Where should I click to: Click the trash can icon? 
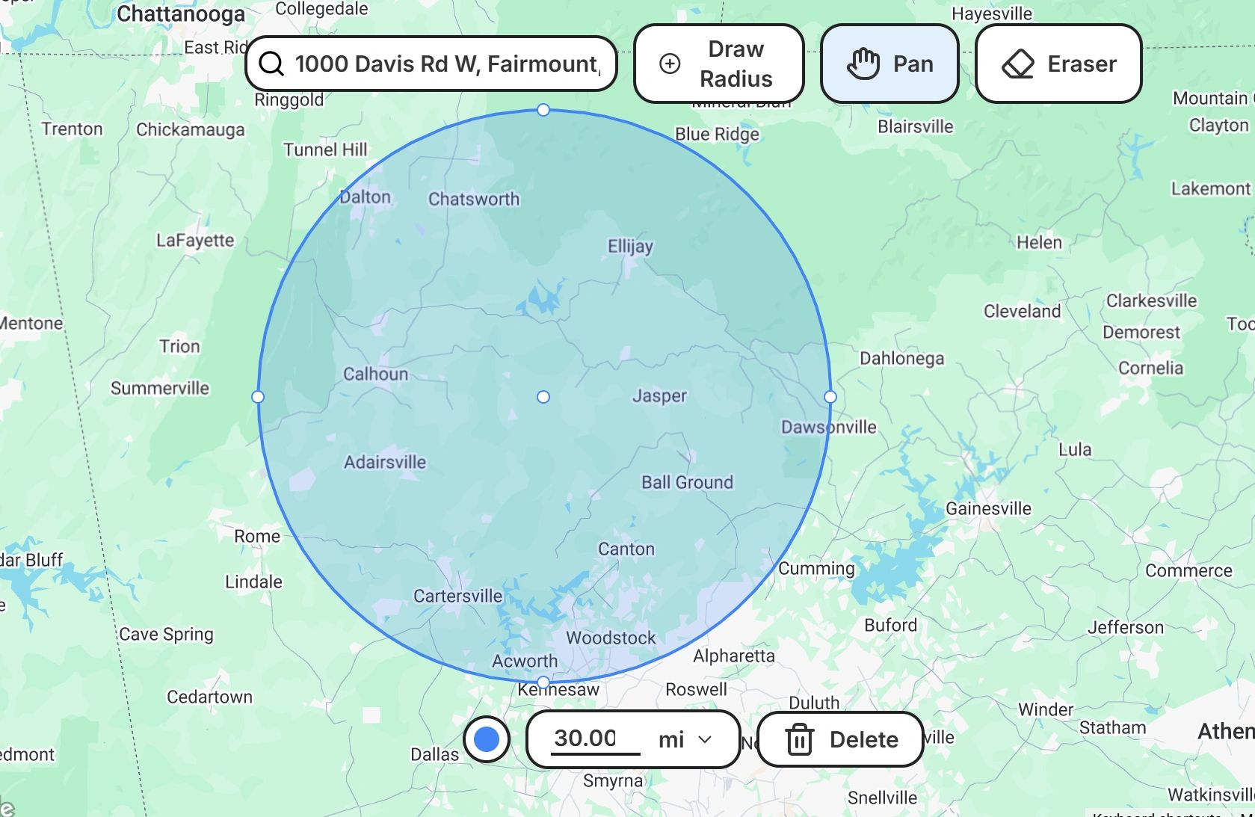tap(798, 740)
